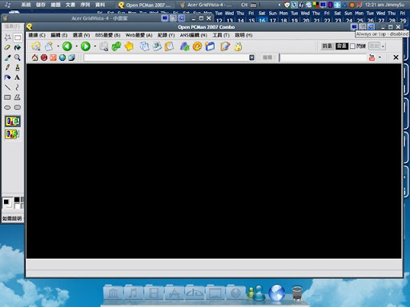Screen dimensions: 410x307
Task: Toggle Always on top for PCMan window
Action: [x=354, y=26]
